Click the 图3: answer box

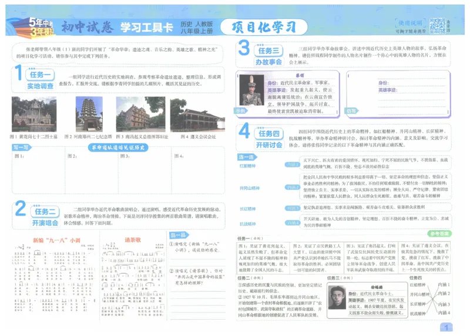145,170
